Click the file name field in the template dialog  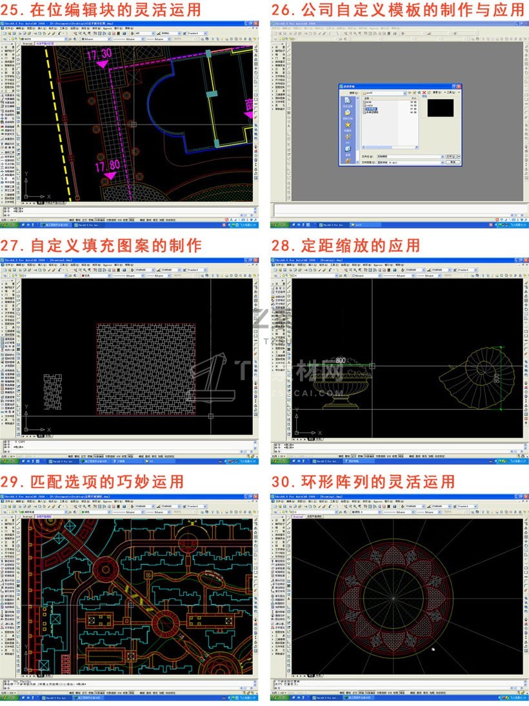pos(410,157)
